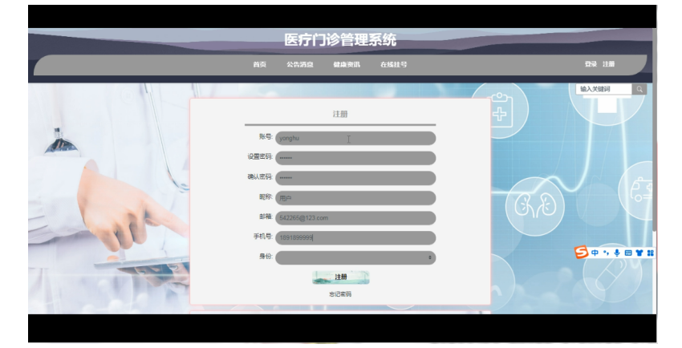Open 公告消息 in navigation bar

(x=300, y=64)
